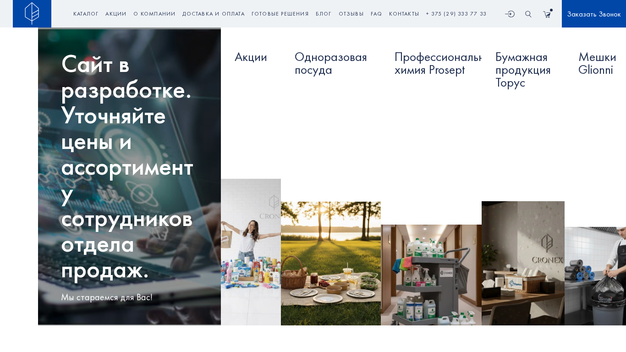Viewport: 626px width, 352px height.
Task: Go to О компании page
Action: click(x=154, y=14)
